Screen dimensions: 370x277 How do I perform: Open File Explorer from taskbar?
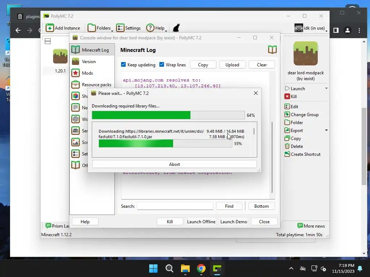185,268
